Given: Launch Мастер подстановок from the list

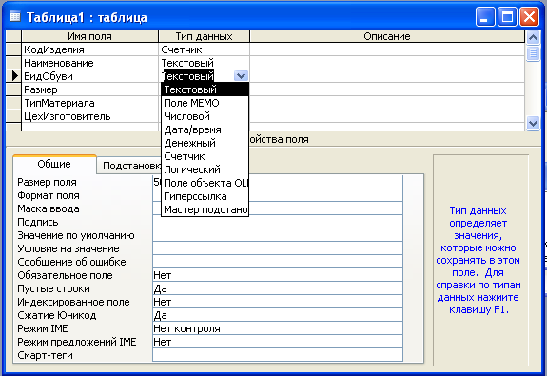Looking at the screenshot, I should coord(205,209).
